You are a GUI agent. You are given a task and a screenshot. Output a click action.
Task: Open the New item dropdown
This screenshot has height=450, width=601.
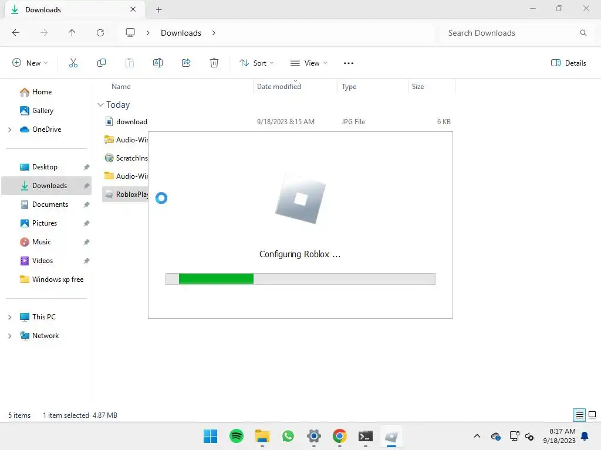[30, 63]
